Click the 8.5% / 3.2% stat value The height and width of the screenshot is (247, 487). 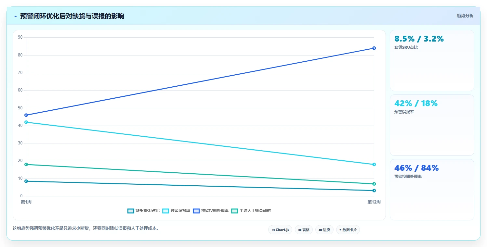coord(419,39)
